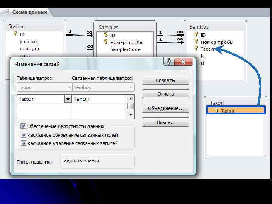Screen dimensions: 272x204
Task: Select ID field in Benthos table
Action: [203, 35]
